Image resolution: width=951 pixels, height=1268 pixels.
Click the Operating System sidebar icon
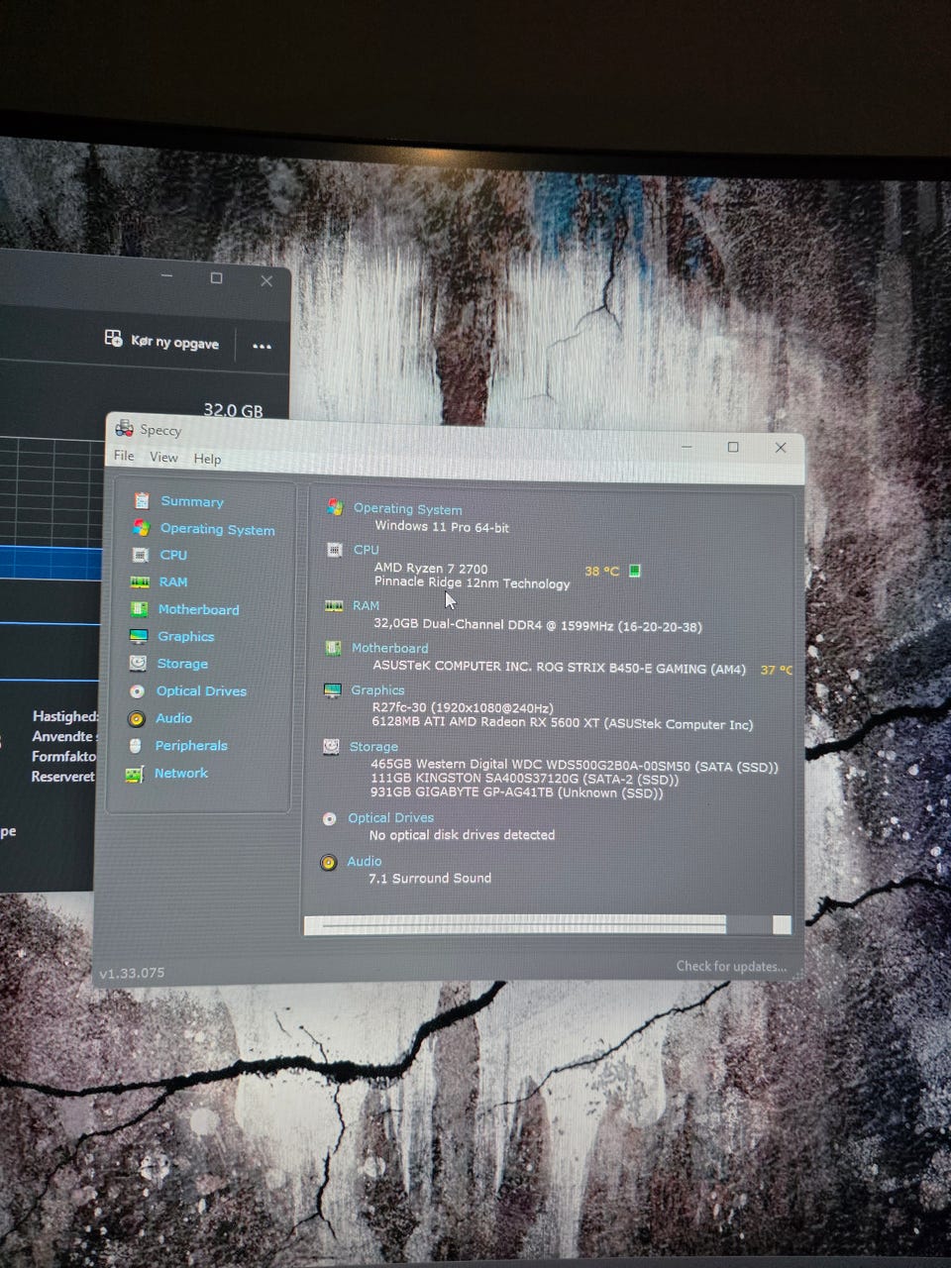click(x=142, y=528)
